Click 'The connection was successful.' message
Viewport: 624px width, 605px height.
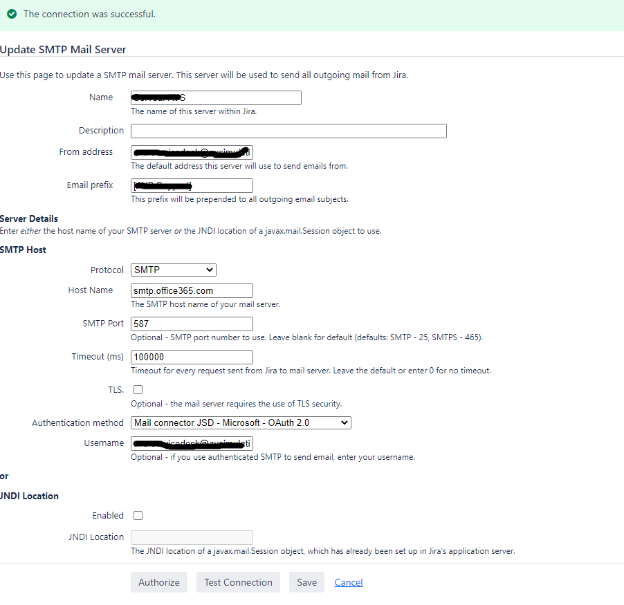[89, 14]
